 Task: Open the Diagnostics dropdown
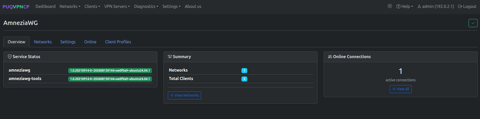[x=146, y=6]
